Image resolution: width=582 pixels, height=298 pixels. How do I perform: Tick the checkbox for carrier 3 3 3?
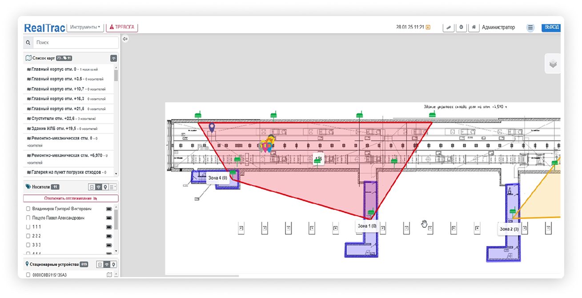(28, 245)
